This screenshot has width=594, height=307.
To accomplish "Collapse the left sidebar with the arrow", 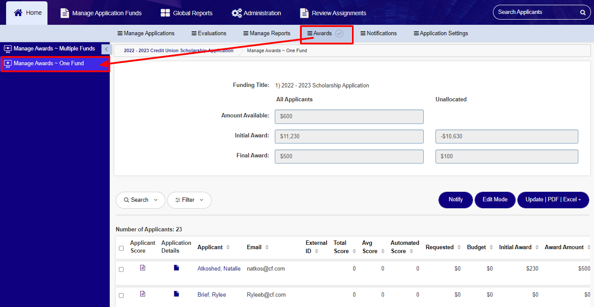I will [107, 49].
